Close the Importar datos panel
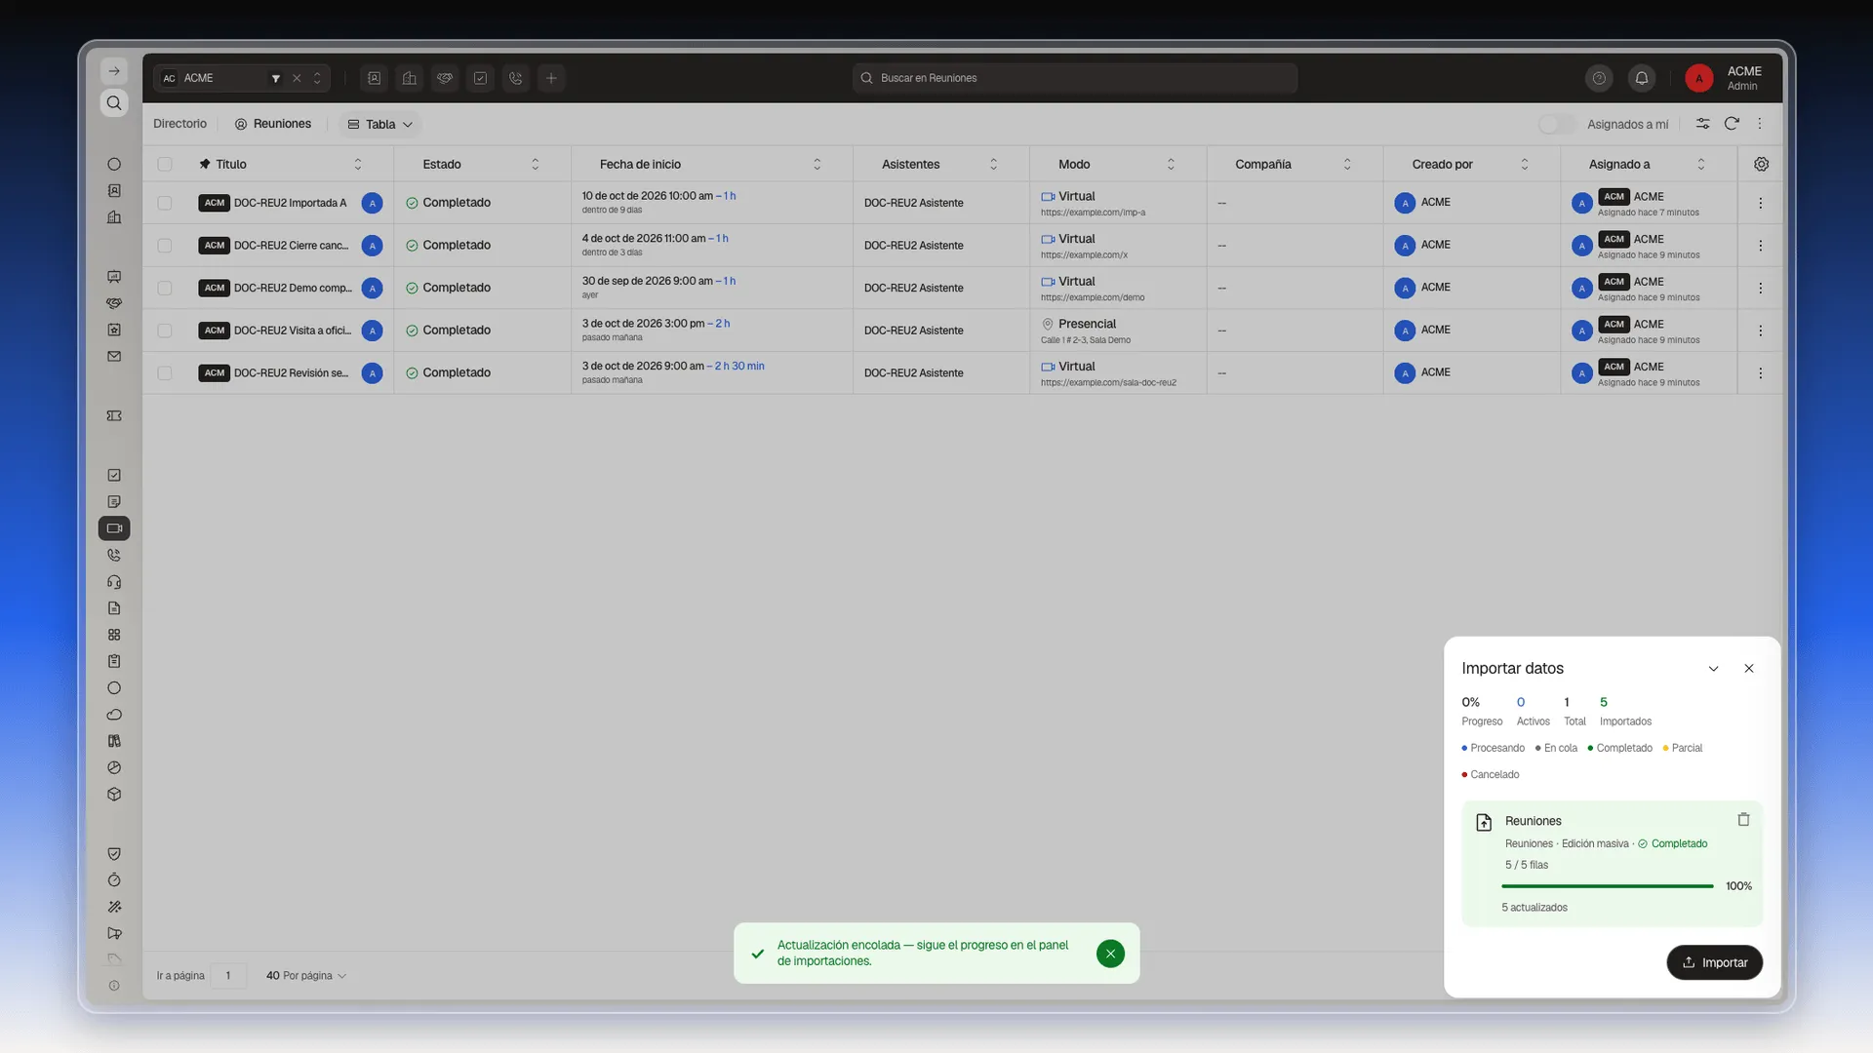Viewport: 1873px width, 1053px height. pos(1748,669)
